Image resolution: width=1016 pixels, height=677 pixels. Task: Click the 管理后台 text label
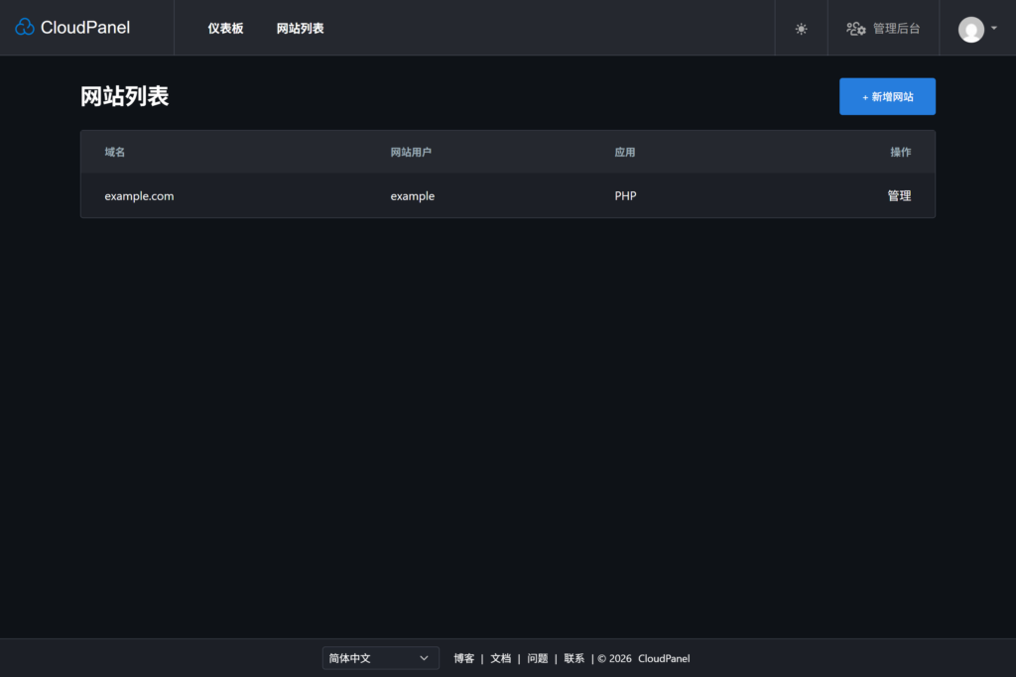click(x=896, y=29)
